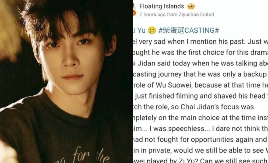Open the Floating Islands profile name
Image resolution: width=268 pixels, height=163 pixels.
tap(162, 6)
